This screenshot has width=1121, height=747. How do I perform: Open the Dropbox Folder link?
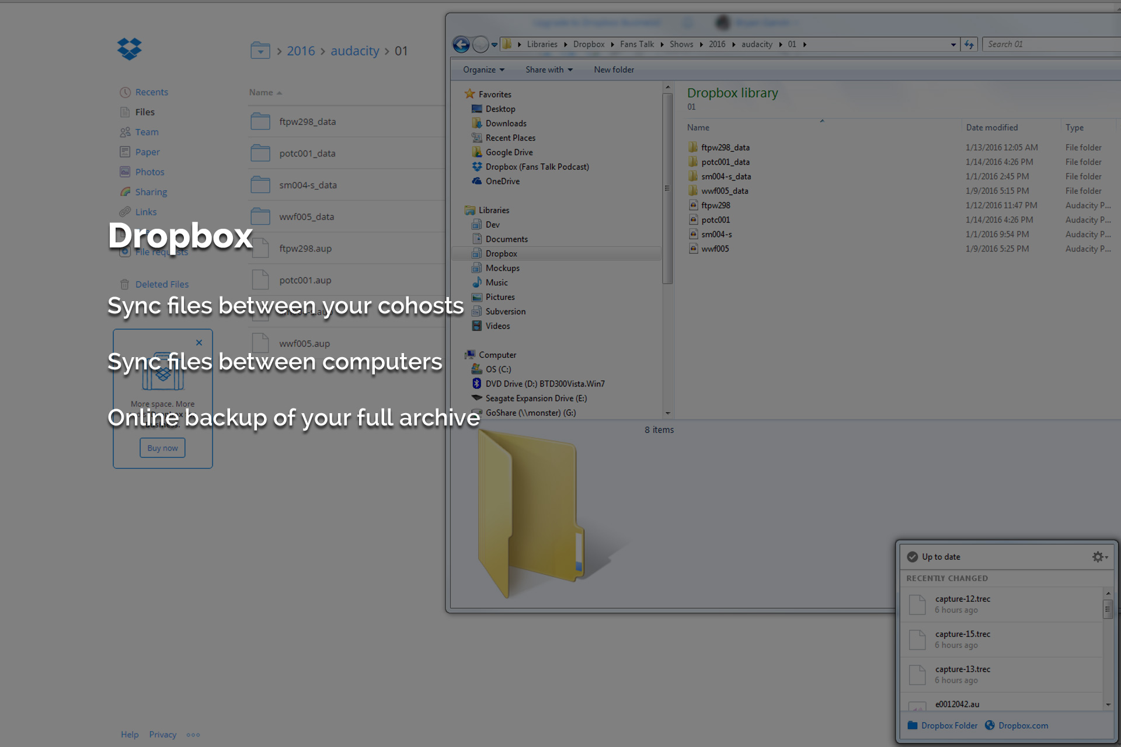949,725
